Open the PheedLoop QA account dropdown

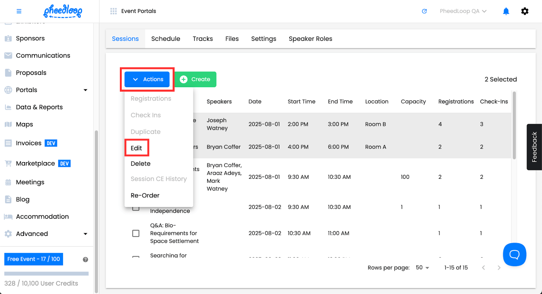[x=463, y=11]
